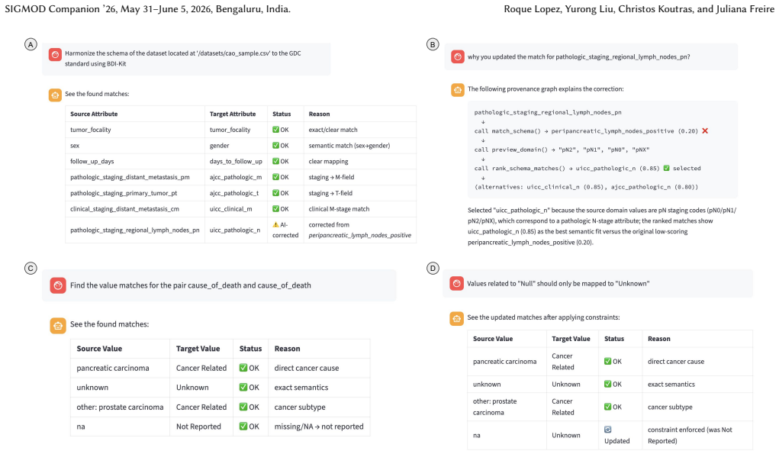Click the orange bot avatar in panel C
The height and width of the screenshot is (454, 779).
pos(58,326)
